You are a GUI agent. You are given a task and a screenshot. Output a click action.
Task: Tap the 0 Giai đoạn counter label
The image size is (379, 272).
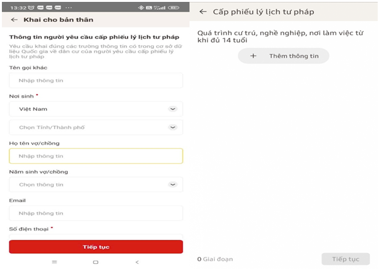tap(215, 259)
